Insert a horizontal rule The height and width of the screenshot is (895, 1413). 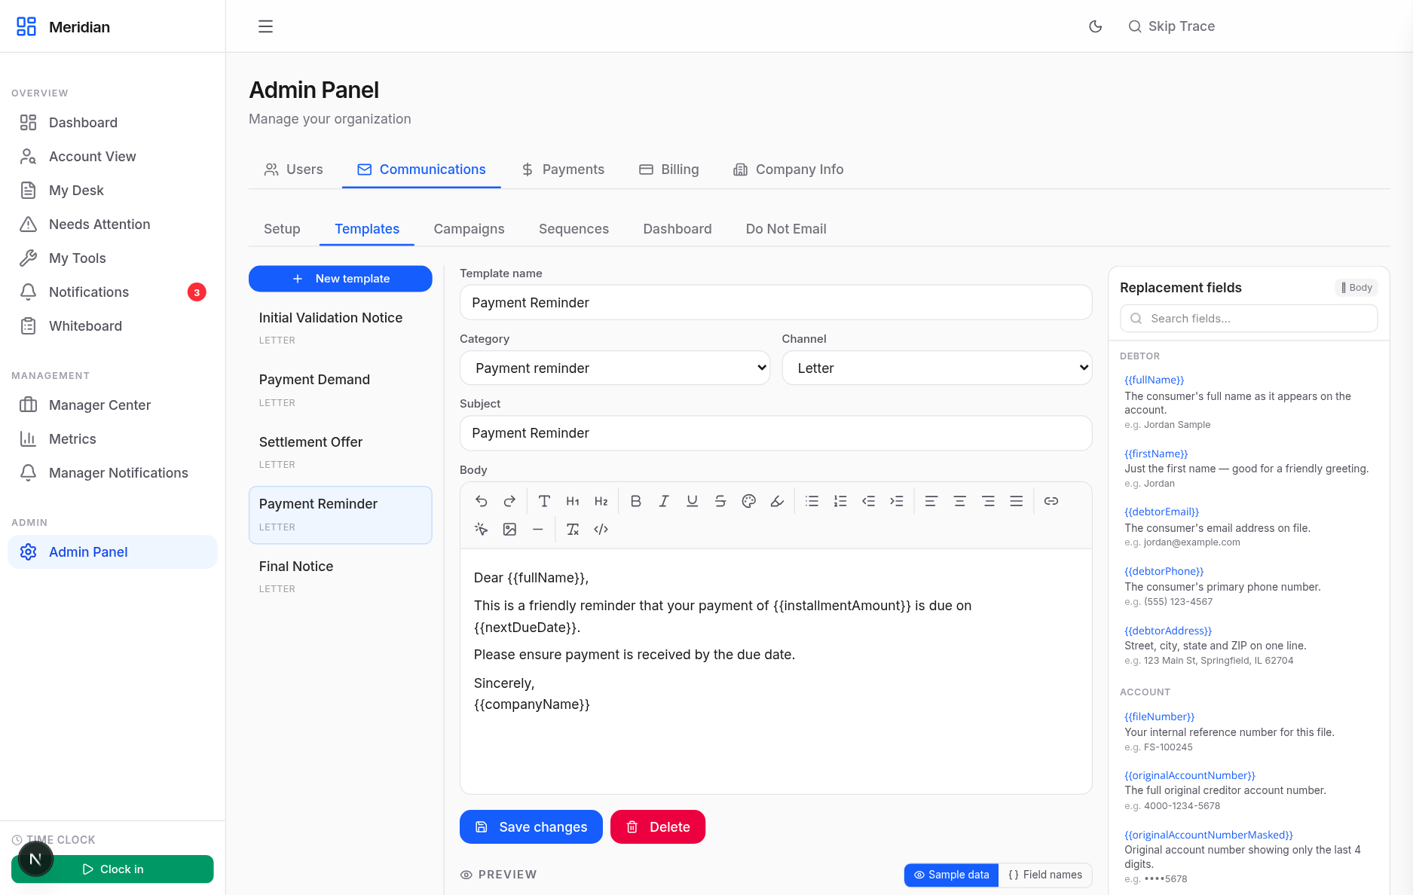click(537, 530)
